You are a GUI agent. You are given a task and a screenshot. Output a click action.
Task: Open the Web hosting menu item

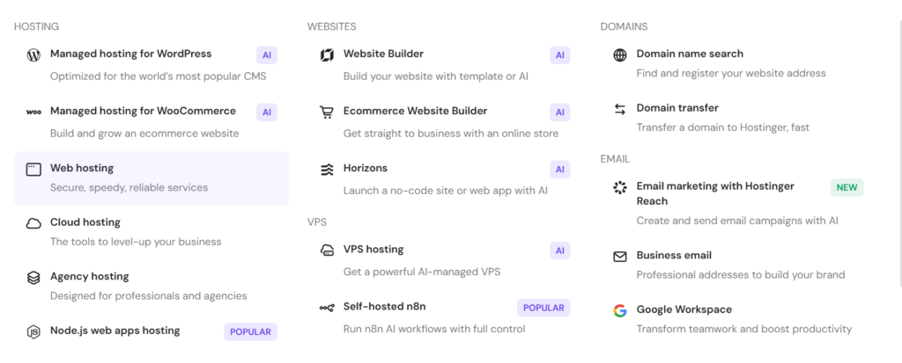[x=152, y=178]
